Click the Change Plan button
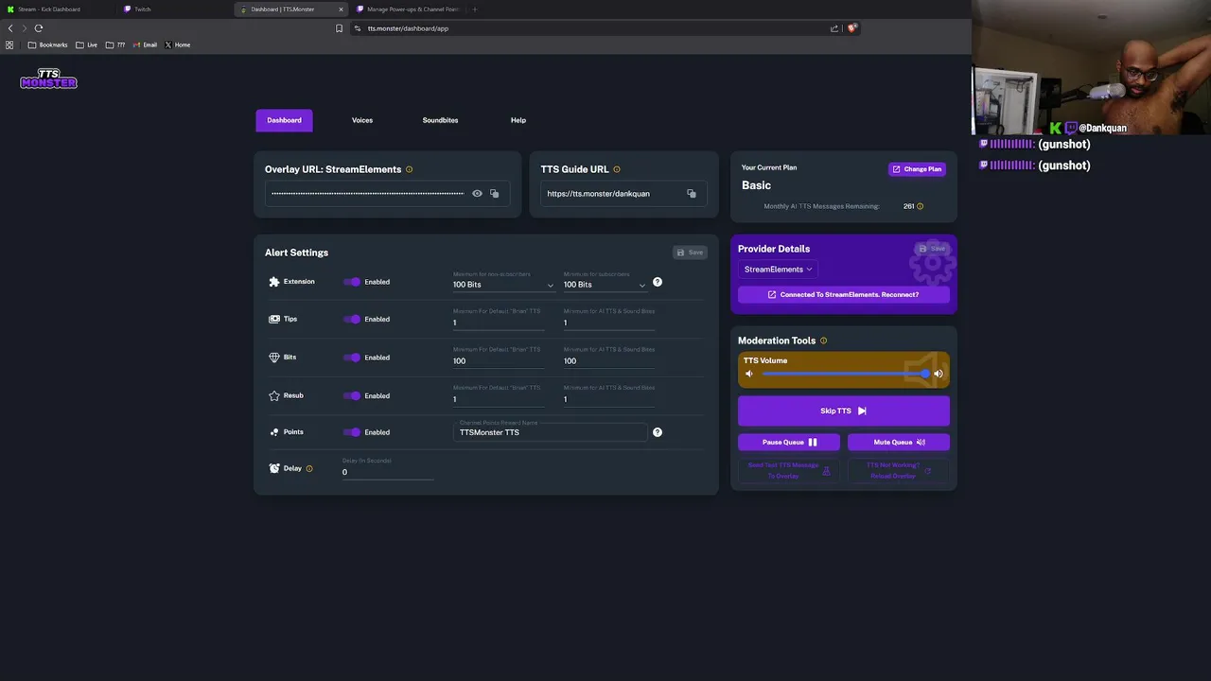Screen dimensions: 1211x681 coord(917,169)
